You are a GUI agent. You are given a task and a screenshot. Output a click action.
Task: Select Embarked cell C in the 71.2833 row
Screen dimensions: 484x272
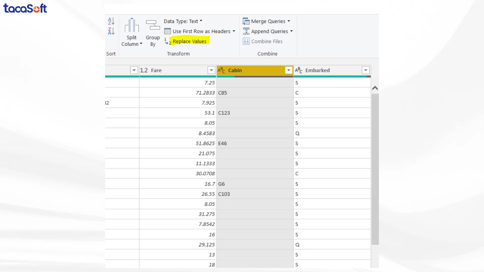pos(332,93)
